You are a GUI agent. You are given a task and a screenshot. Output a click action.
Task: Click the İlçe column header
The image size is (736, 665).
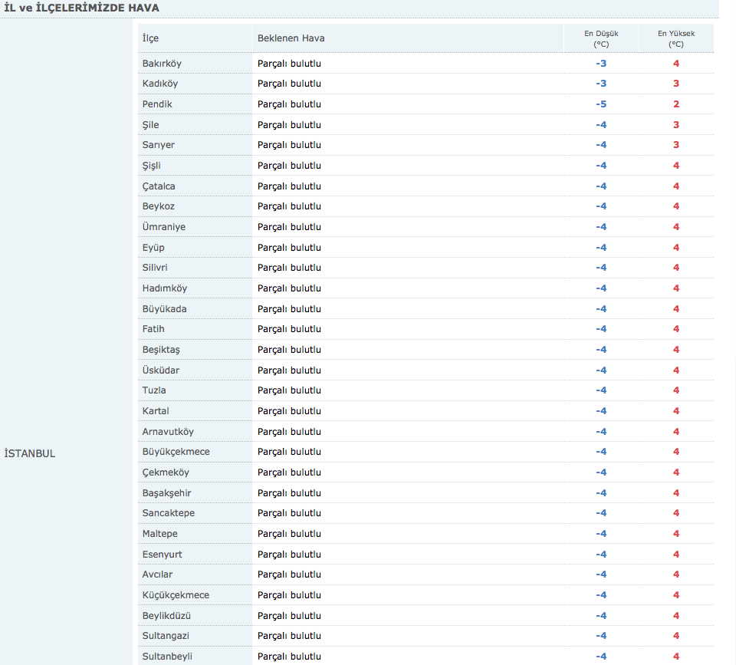[150, 37]
